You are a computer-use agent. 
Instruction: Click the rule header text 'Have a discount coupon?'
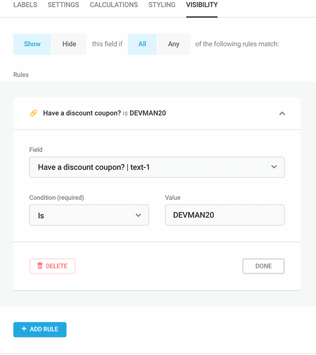tap(82, 113)
